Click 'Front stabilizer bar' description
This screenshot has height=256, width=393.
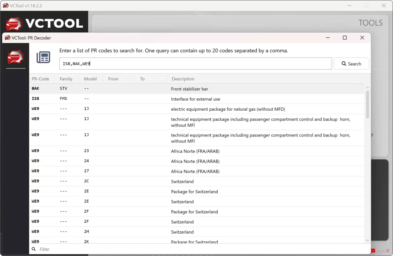pos(190,89)
